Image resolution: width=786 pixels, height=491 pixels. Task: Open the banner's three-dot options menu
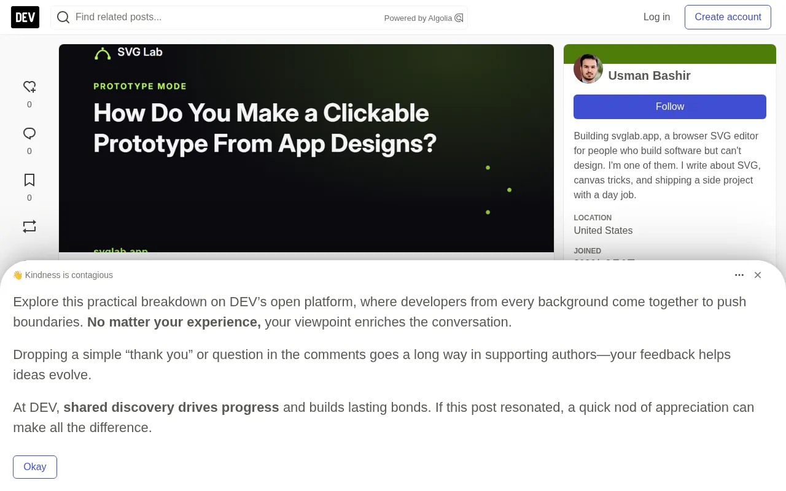click(x=739, y=275)
